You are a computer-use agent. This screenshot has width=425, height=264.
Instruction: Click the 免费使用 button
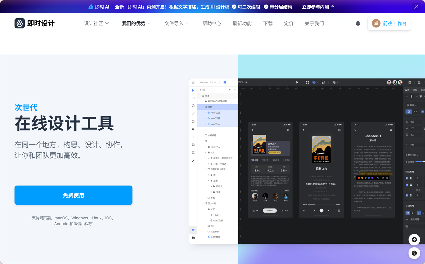click(x=73, y=195)
